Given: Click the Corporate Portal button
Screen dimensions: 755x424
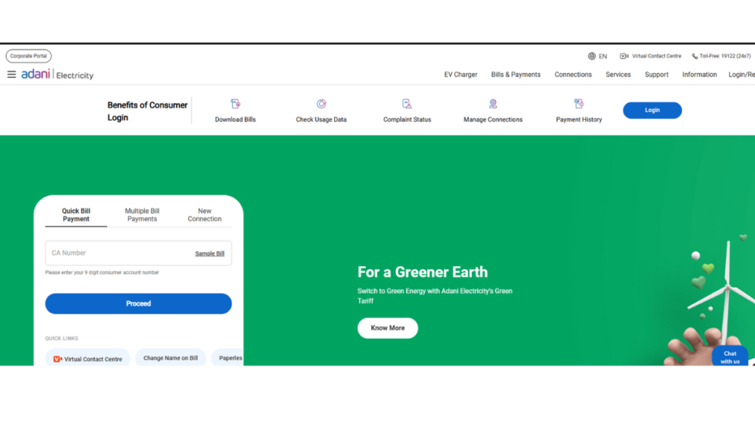Looking at the screenshot, I should tap(29, 56).
